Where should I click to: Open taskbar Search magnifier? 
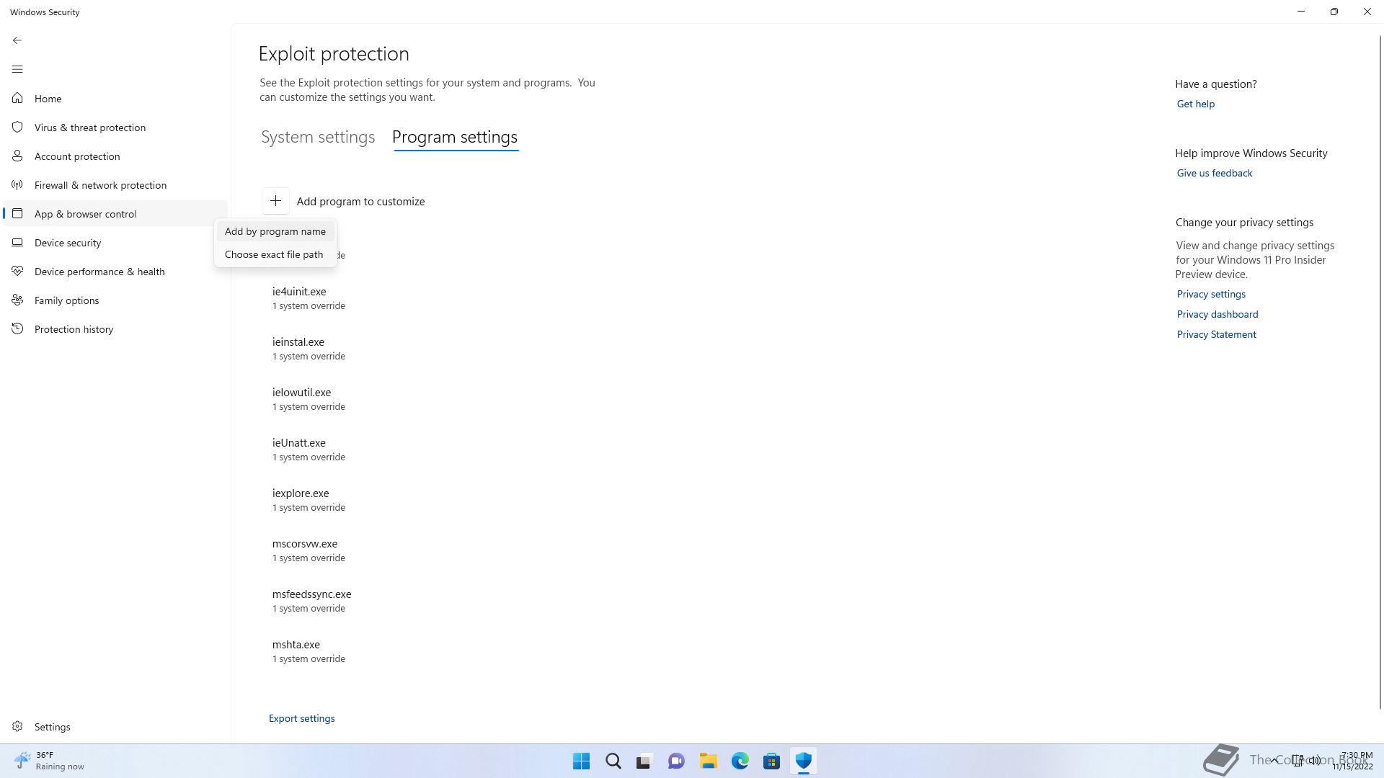(613, 761)
